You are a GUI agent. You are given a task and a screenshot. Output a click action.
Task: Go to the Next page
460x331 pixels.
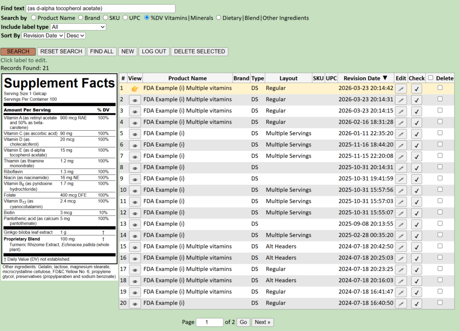point(263,322)
